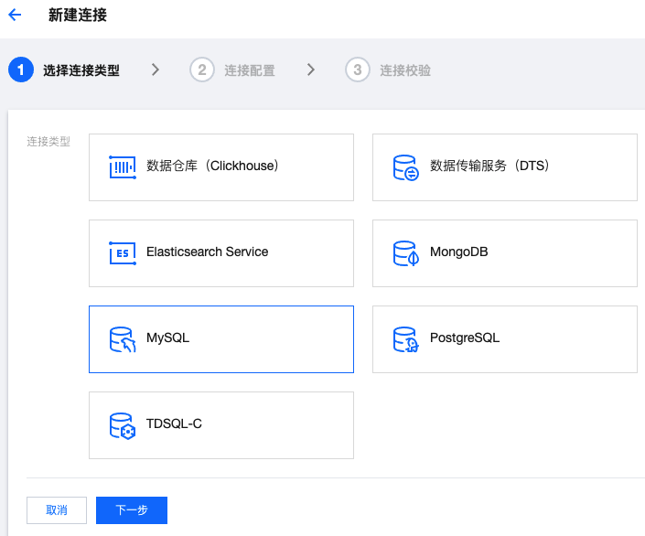Select the MySQL connection type card

pyautogui.click(x=221, y=339)
